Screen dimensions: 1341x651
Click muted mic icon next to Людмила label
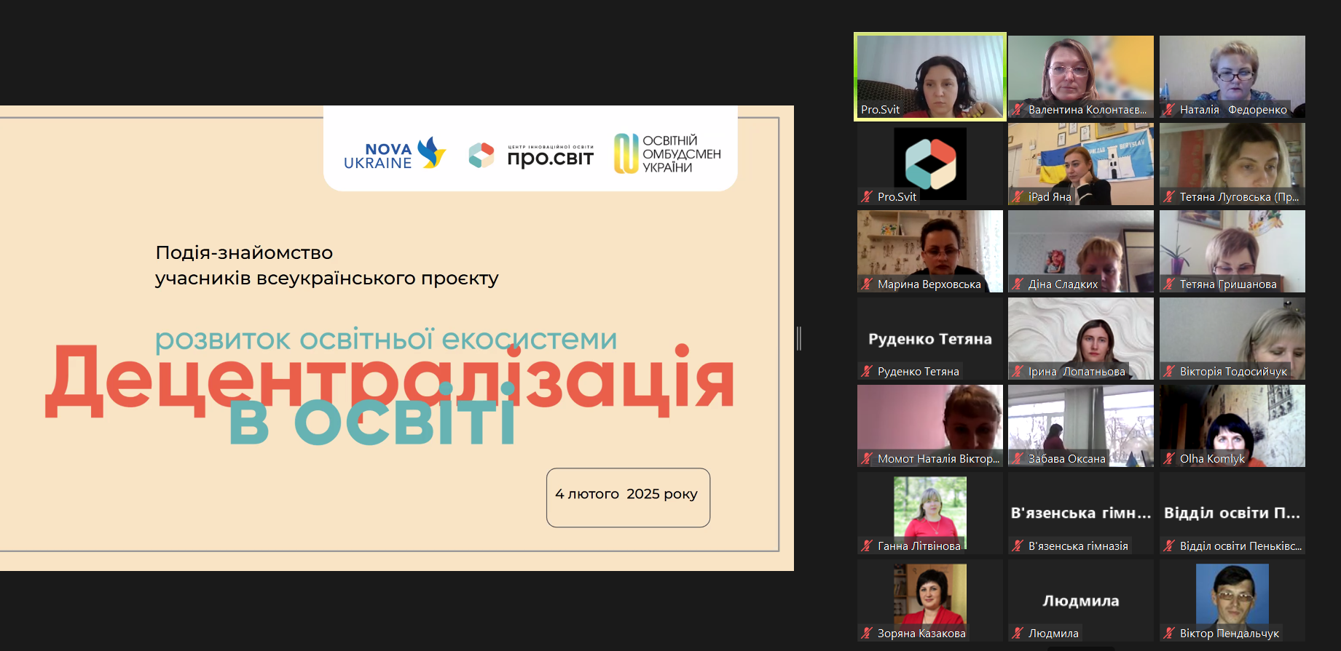(1018, 634)
